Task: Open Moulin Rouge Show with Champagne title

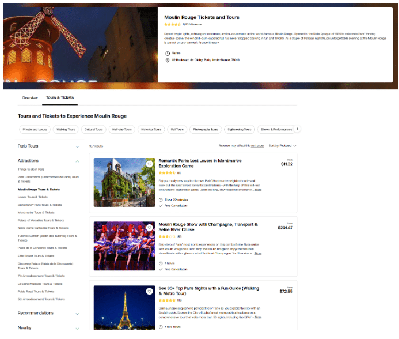Action: 208,227
